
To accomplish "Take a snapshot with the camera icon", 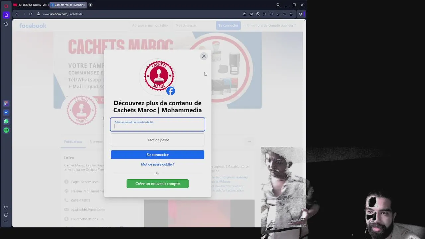I will [x=251, y=14].
